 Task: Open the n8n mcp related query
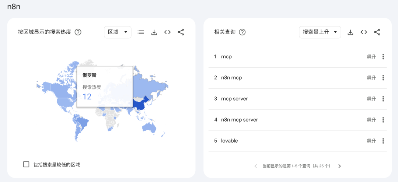231,78
